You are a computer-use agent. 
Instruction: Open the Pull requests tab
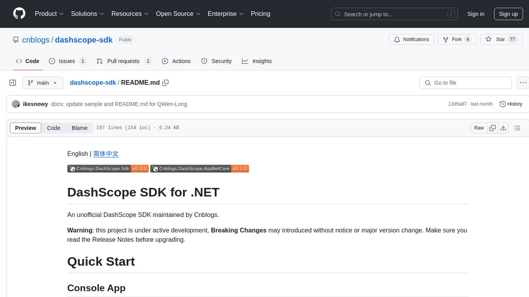click(x=124, y=61)
